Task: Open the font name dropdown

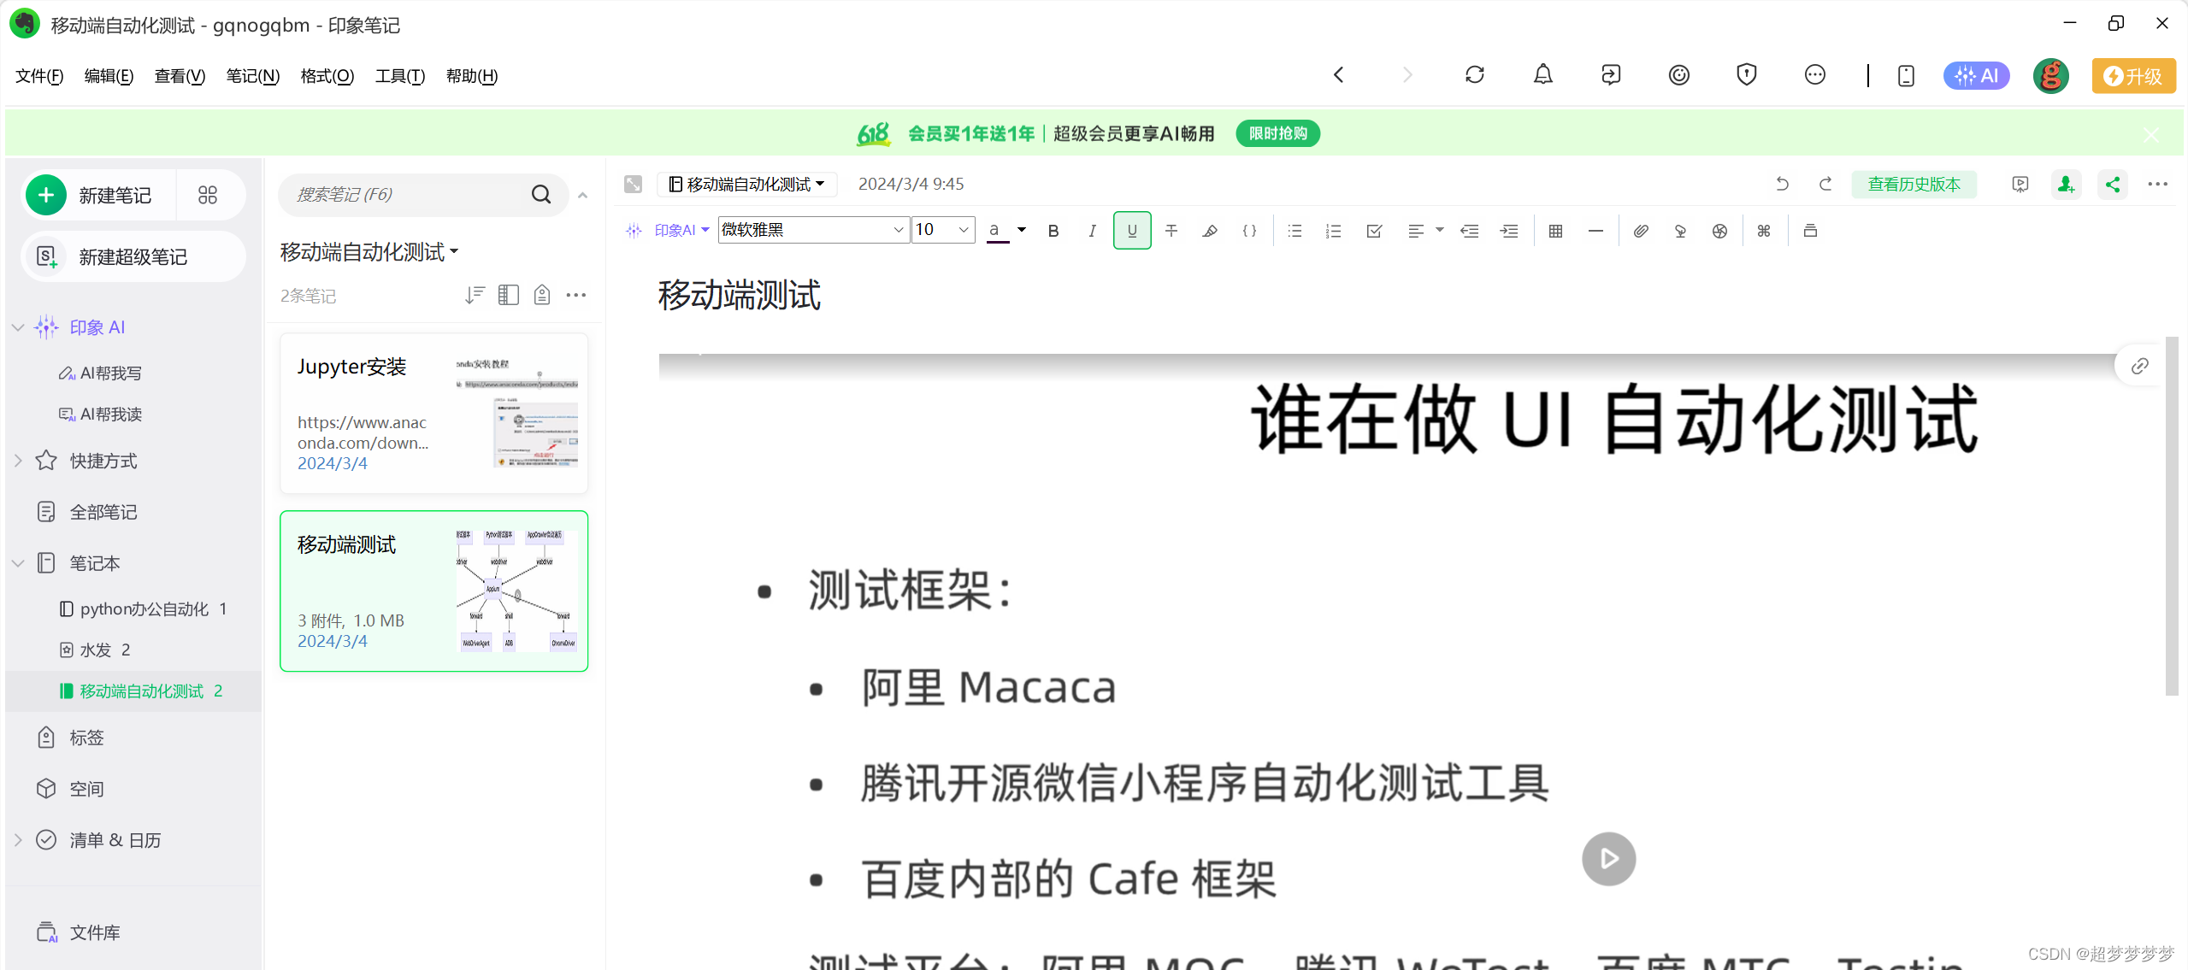Action: [898, 230]
